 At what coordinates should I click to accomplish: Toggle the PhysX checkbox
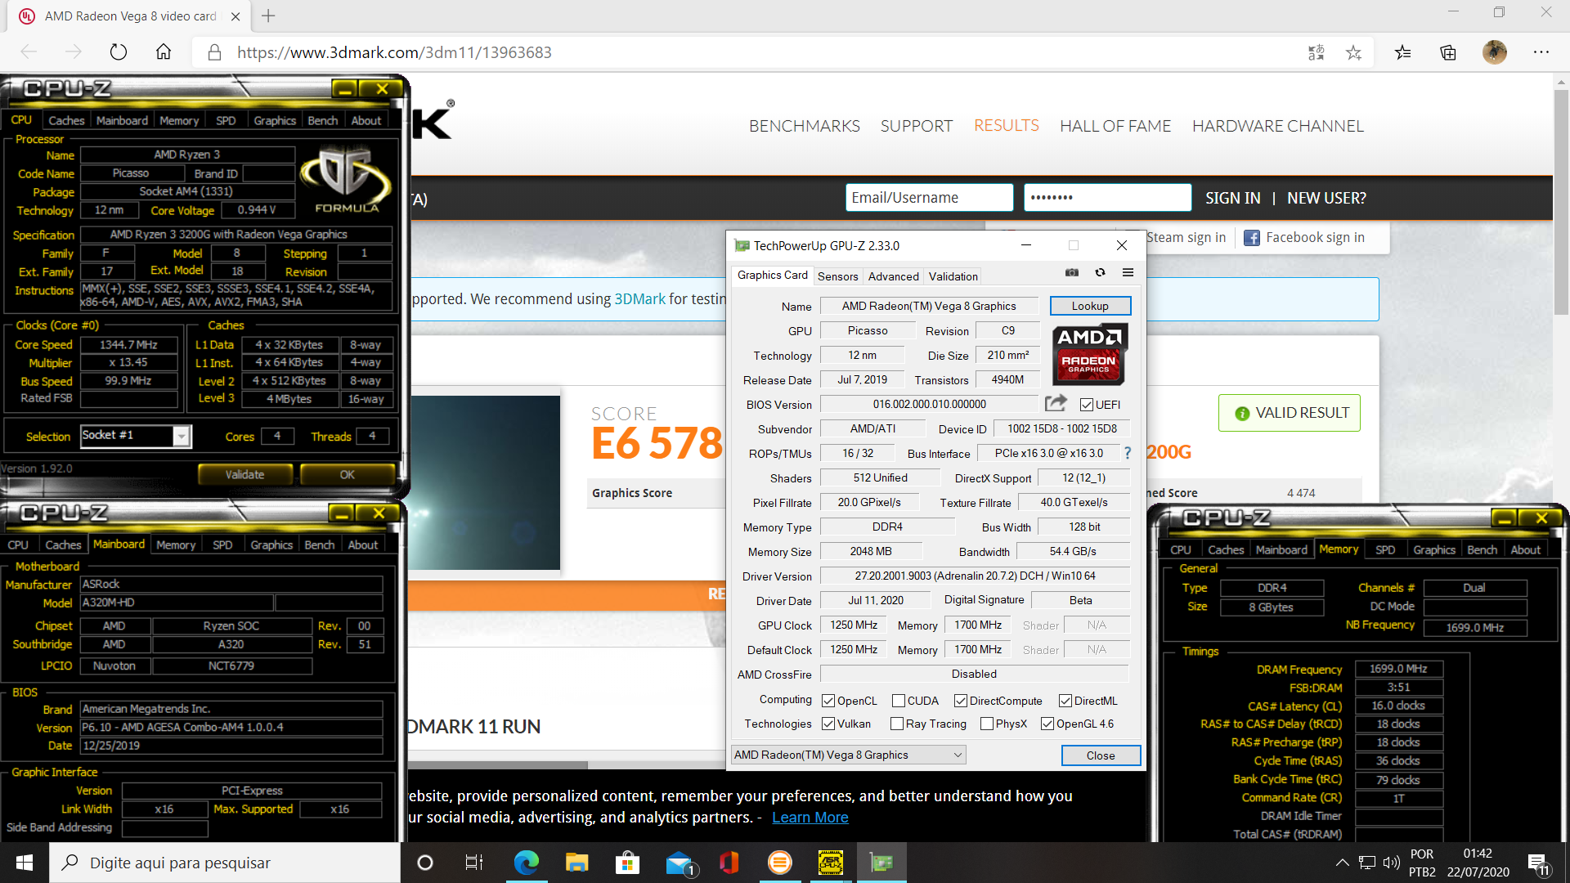(987, 724)
